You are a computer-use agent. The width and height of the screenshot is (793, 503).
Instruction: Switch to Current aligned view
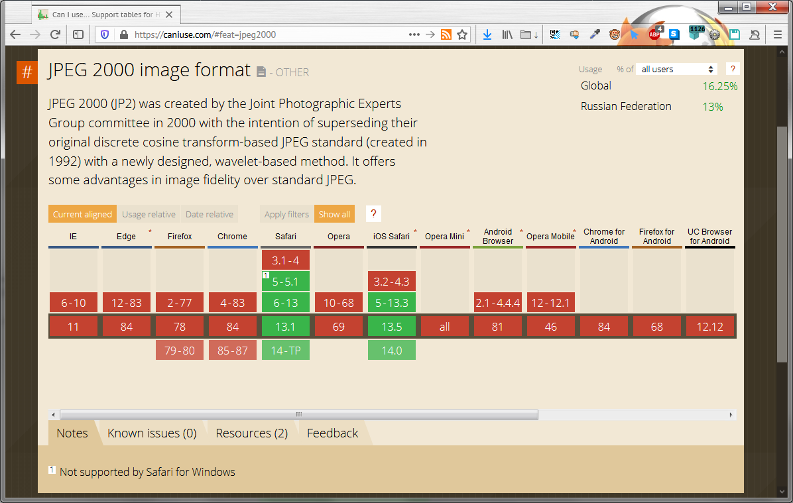coord(82,214)
